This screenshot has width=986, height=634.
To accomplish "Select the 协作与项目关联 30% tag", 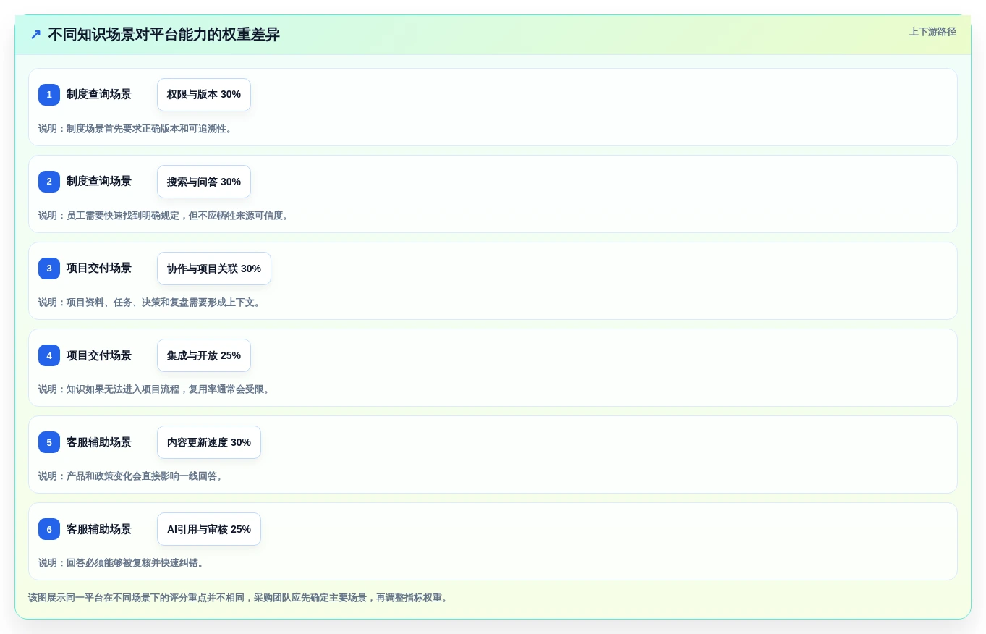I will (x=214, y=269).
